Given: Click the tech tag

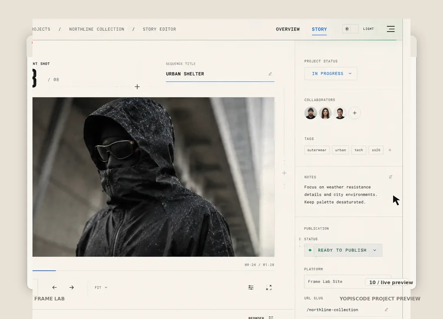Looking at the screenshot, I should pyautogui.click(x=359, y=150).
